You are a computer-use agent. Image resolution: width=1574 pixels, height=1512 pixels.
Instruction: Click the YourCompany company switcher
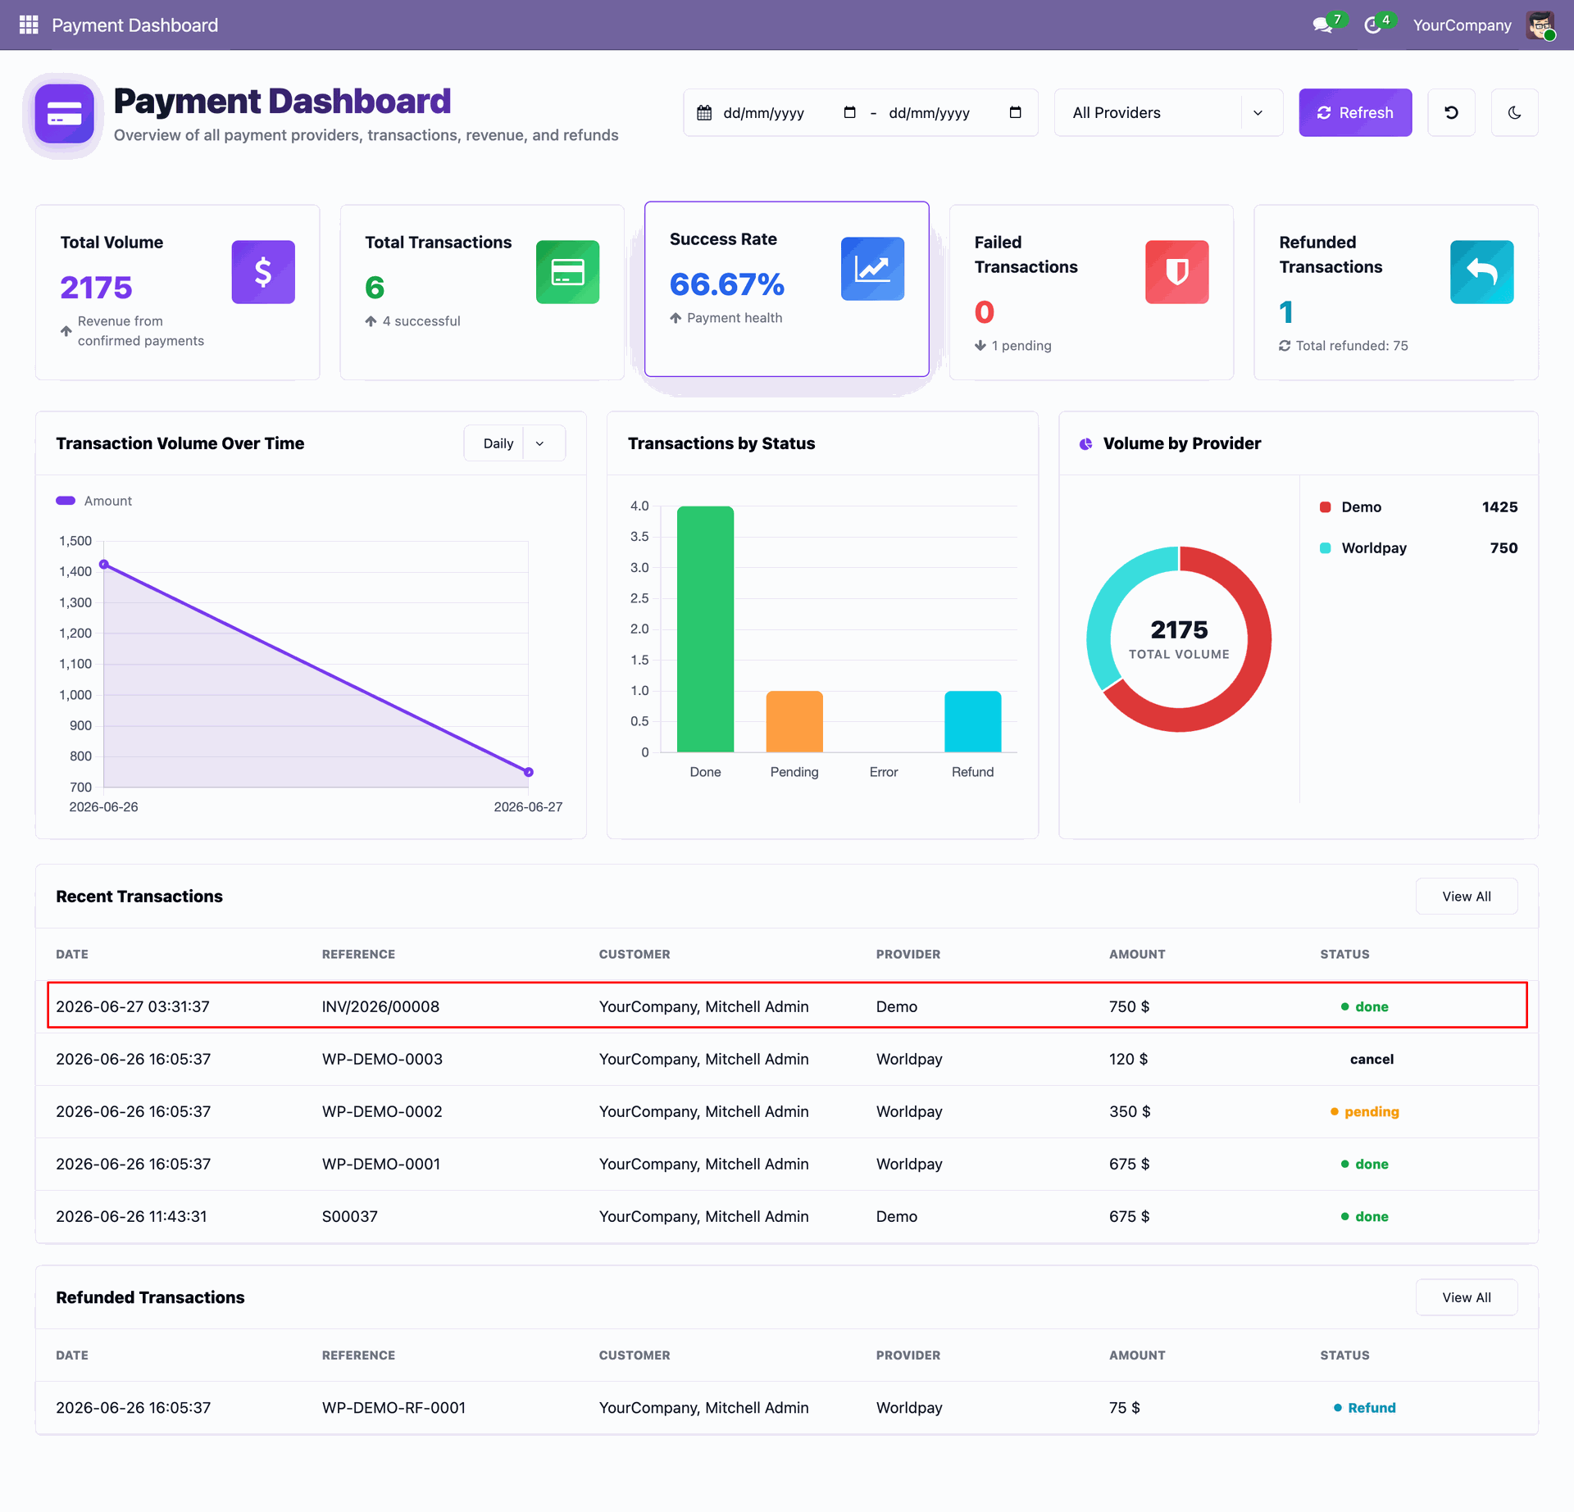point(1462,25)
